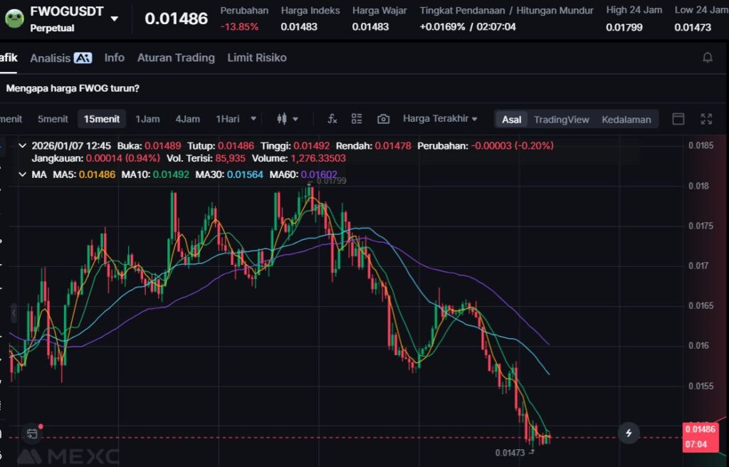Image resolution: width=729 pixels, height=467 pixels.
Task: Click the panel layout window icon
Action: 678,119
